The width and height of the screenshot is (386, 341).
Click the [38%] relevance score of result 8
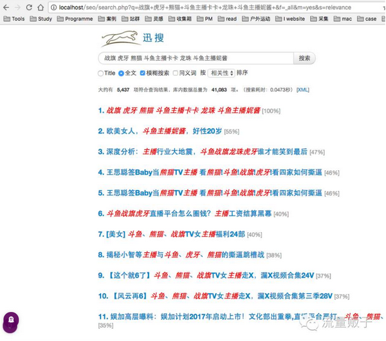[x=274, y=255]
